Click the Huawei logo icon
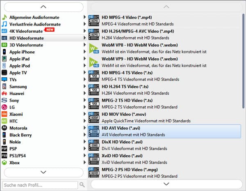This screenshot has height=191, width=246. pyautogui.click(x=5, y=94)
